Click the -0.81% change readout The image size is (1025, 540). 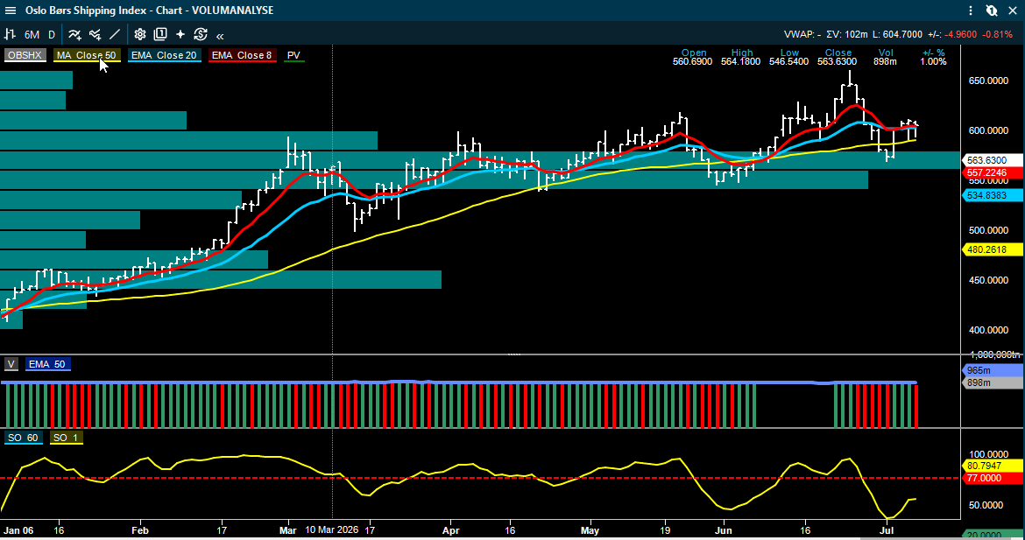(x=998, y=35)
